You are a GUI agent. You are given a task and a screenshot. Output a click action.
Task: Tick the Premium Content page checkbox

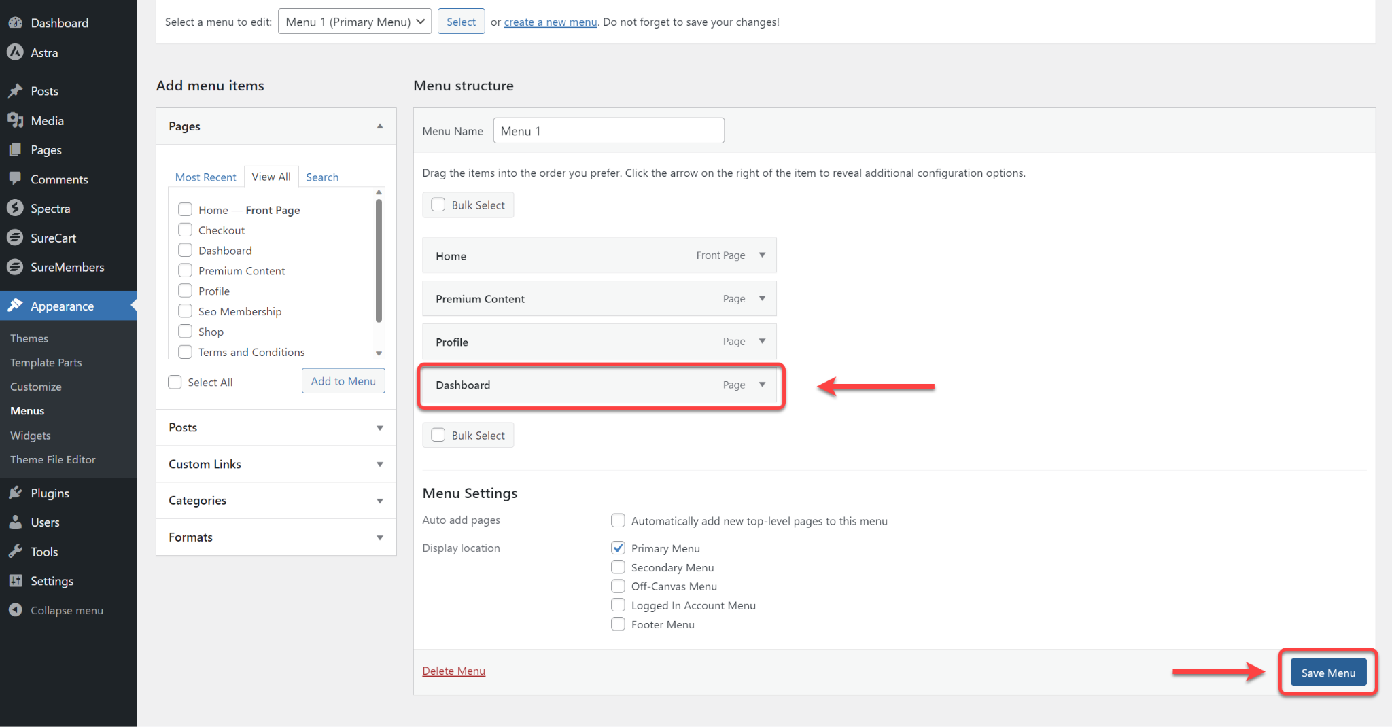pos(185,270)
